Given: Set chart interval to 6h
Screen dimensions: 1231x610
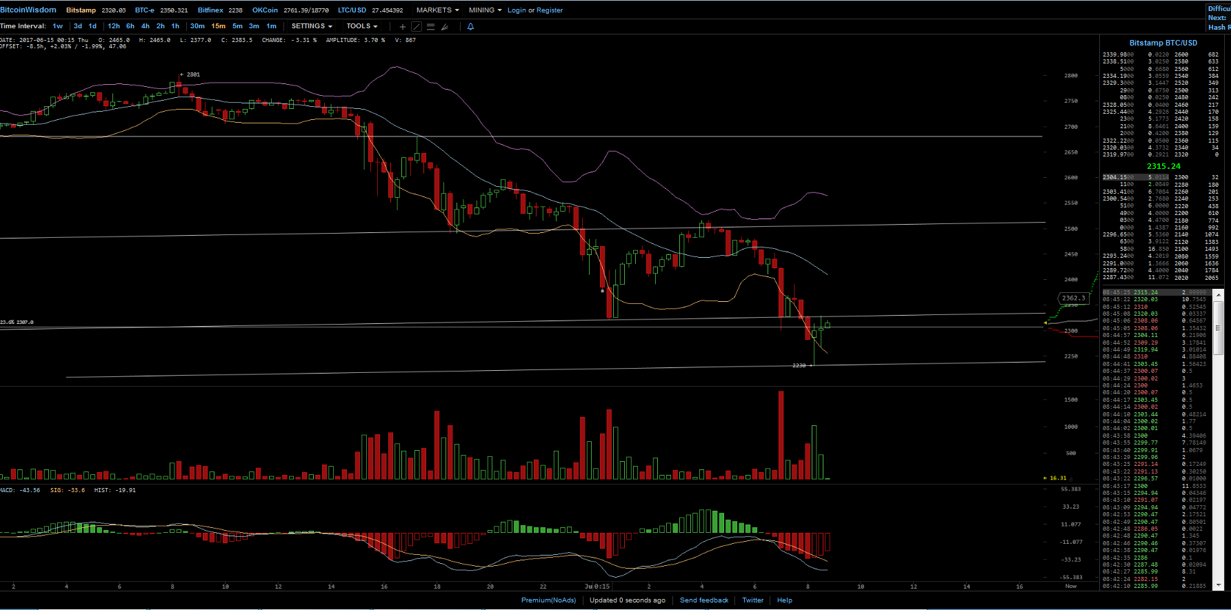Looking at the screenshot, I should pyautogui.click(x=130, y=26).
